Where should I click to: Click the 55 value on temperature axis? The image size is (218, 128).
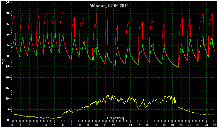coord(7,3)
